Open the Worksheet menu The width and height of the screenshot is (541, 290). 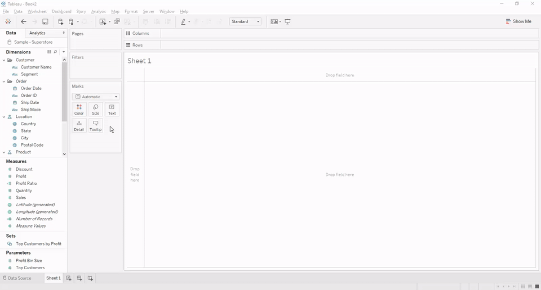(x=37, y=11)
